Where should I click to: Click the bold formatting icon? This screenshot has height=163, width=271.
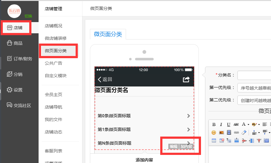[214, 124]
